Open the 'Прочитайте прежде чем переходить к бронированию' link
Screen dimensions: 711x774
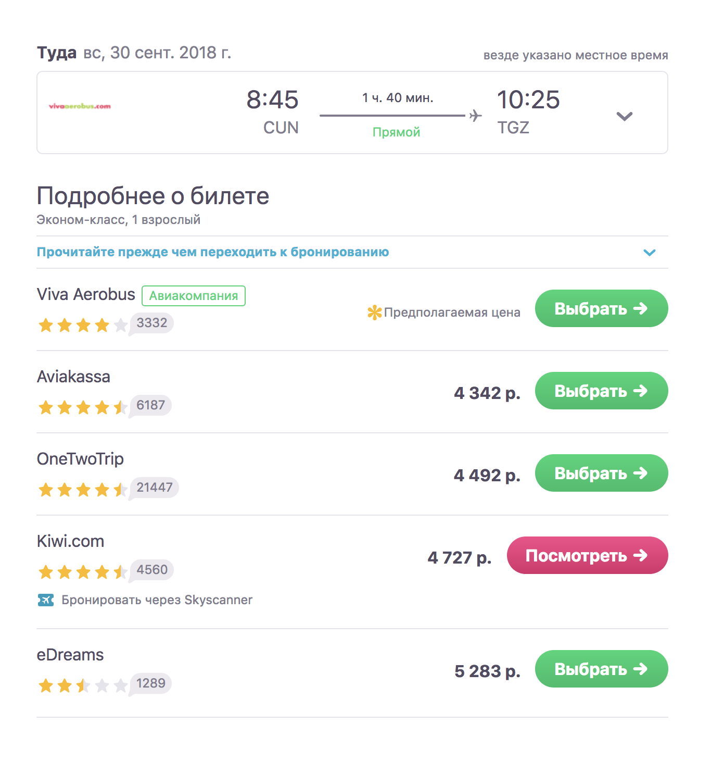[213, 252]
